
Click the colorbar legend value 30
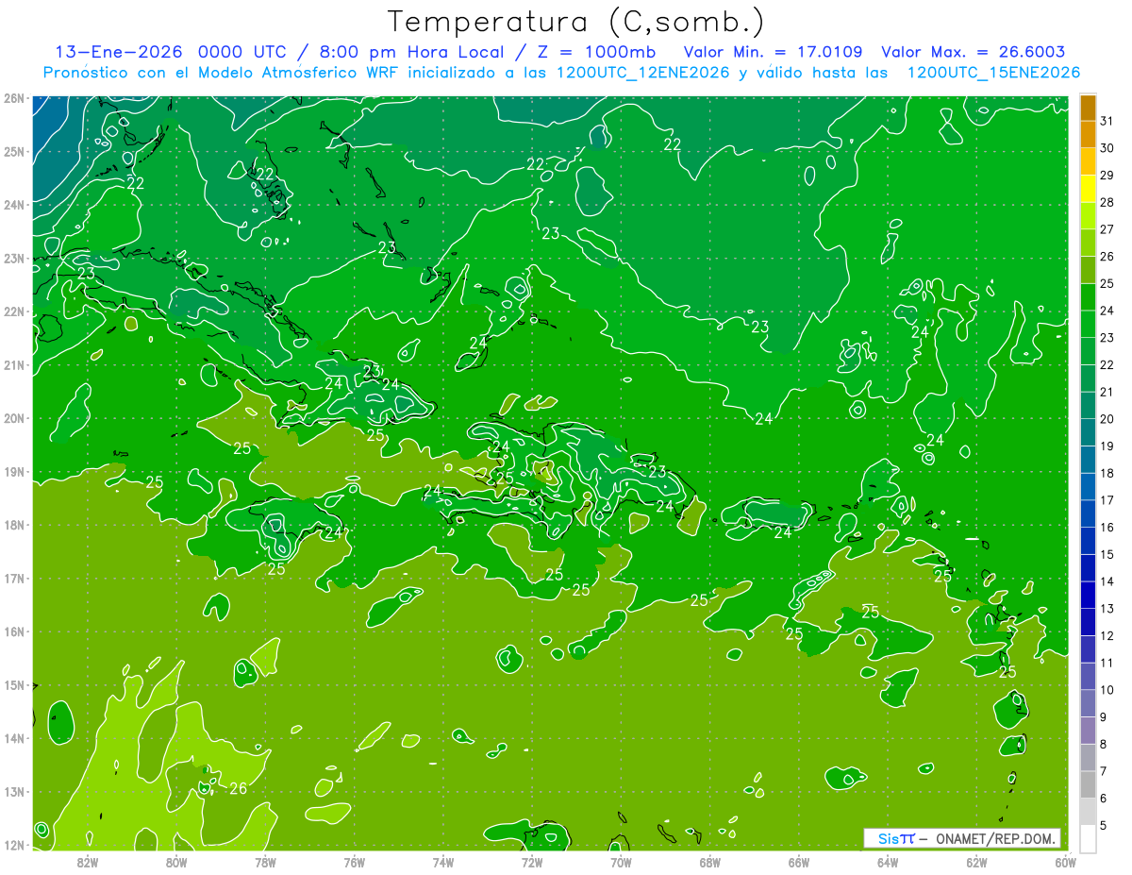tap(1107, 148)
